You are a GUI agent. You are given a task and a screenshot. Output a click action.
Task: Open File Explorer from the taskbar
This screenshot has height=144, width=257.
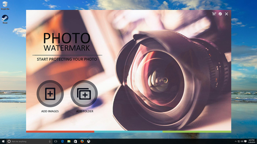tap(69, 141)
